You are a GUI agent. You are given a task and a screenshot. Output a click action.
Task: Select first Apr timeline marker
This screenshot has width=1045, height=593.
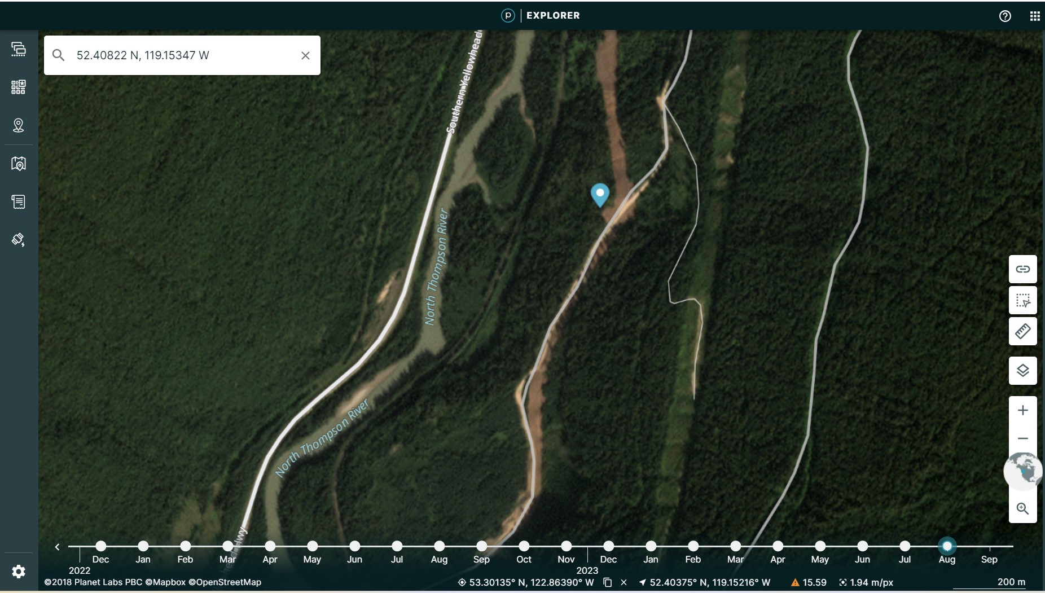(270, 546)
